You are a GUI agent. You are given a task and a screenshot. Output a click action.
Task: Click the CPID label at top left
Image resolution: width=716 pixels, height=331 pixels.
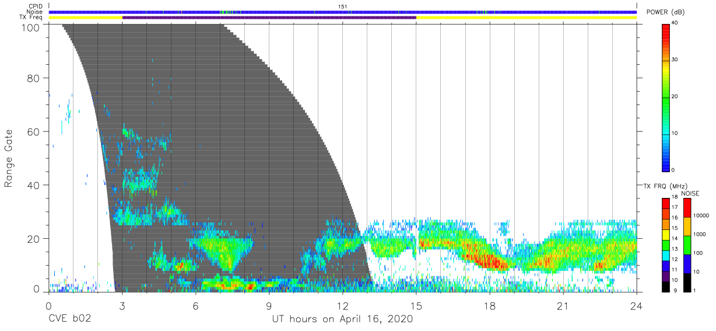(36, 6)
